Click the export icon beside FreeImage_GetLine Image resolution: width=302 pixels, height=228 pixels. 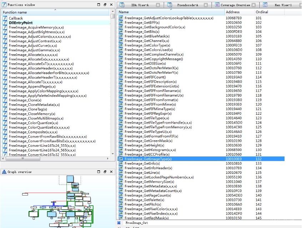(121, 173)
